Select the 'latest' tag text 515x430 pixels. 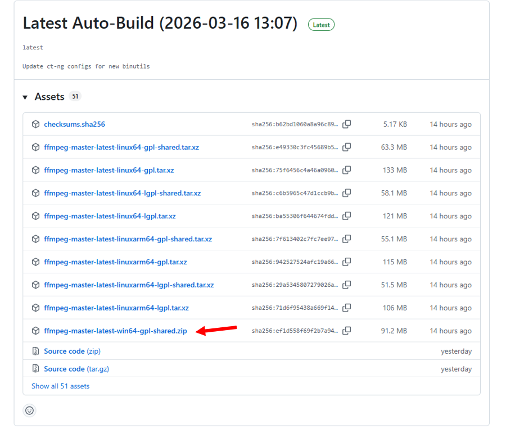click(33, 48)
